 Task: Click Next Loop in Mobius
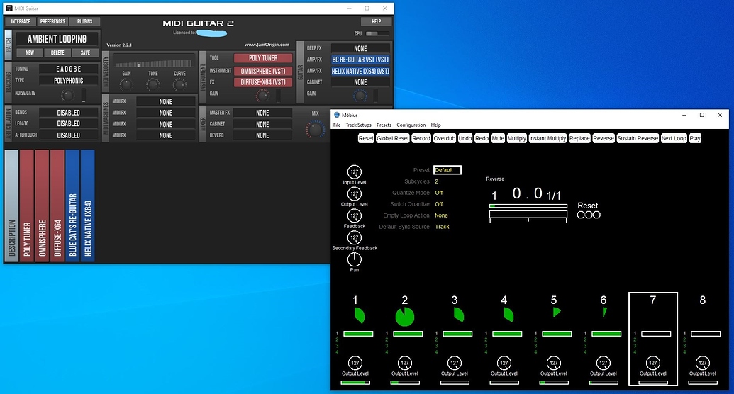tap(674, 138)
